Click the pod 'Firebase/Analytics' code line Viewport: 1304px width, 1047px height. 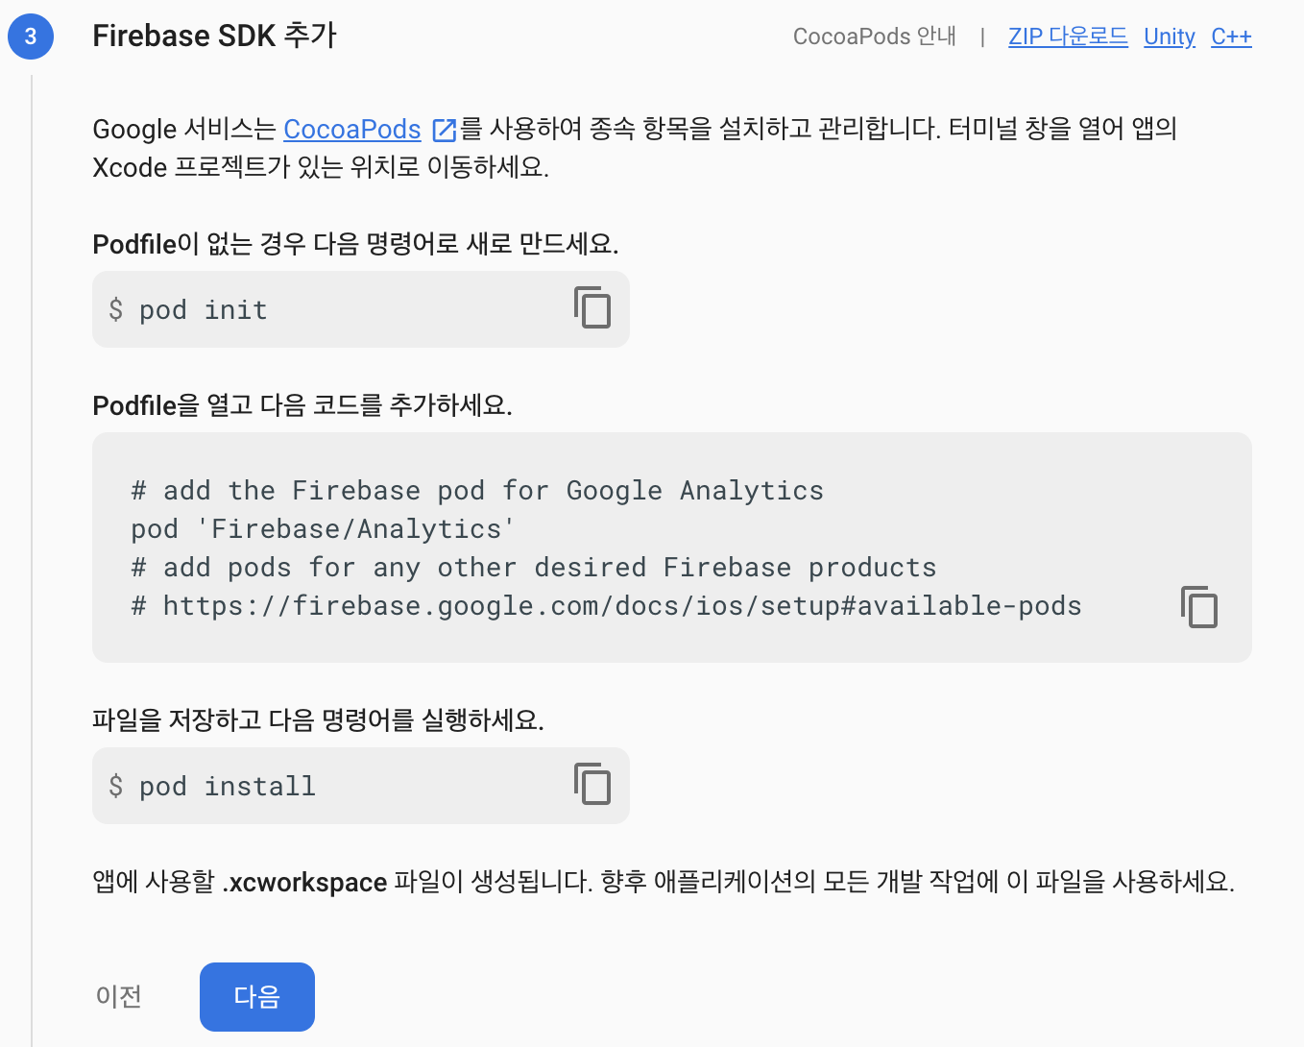[x=323, y=528]
